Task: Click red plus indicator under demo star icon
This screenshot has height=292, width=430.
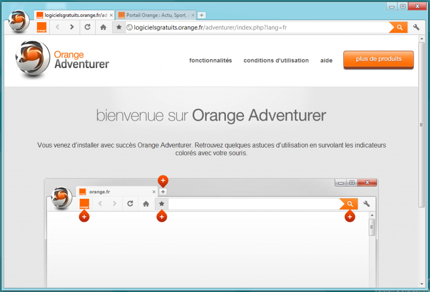Action: [162, 216]
